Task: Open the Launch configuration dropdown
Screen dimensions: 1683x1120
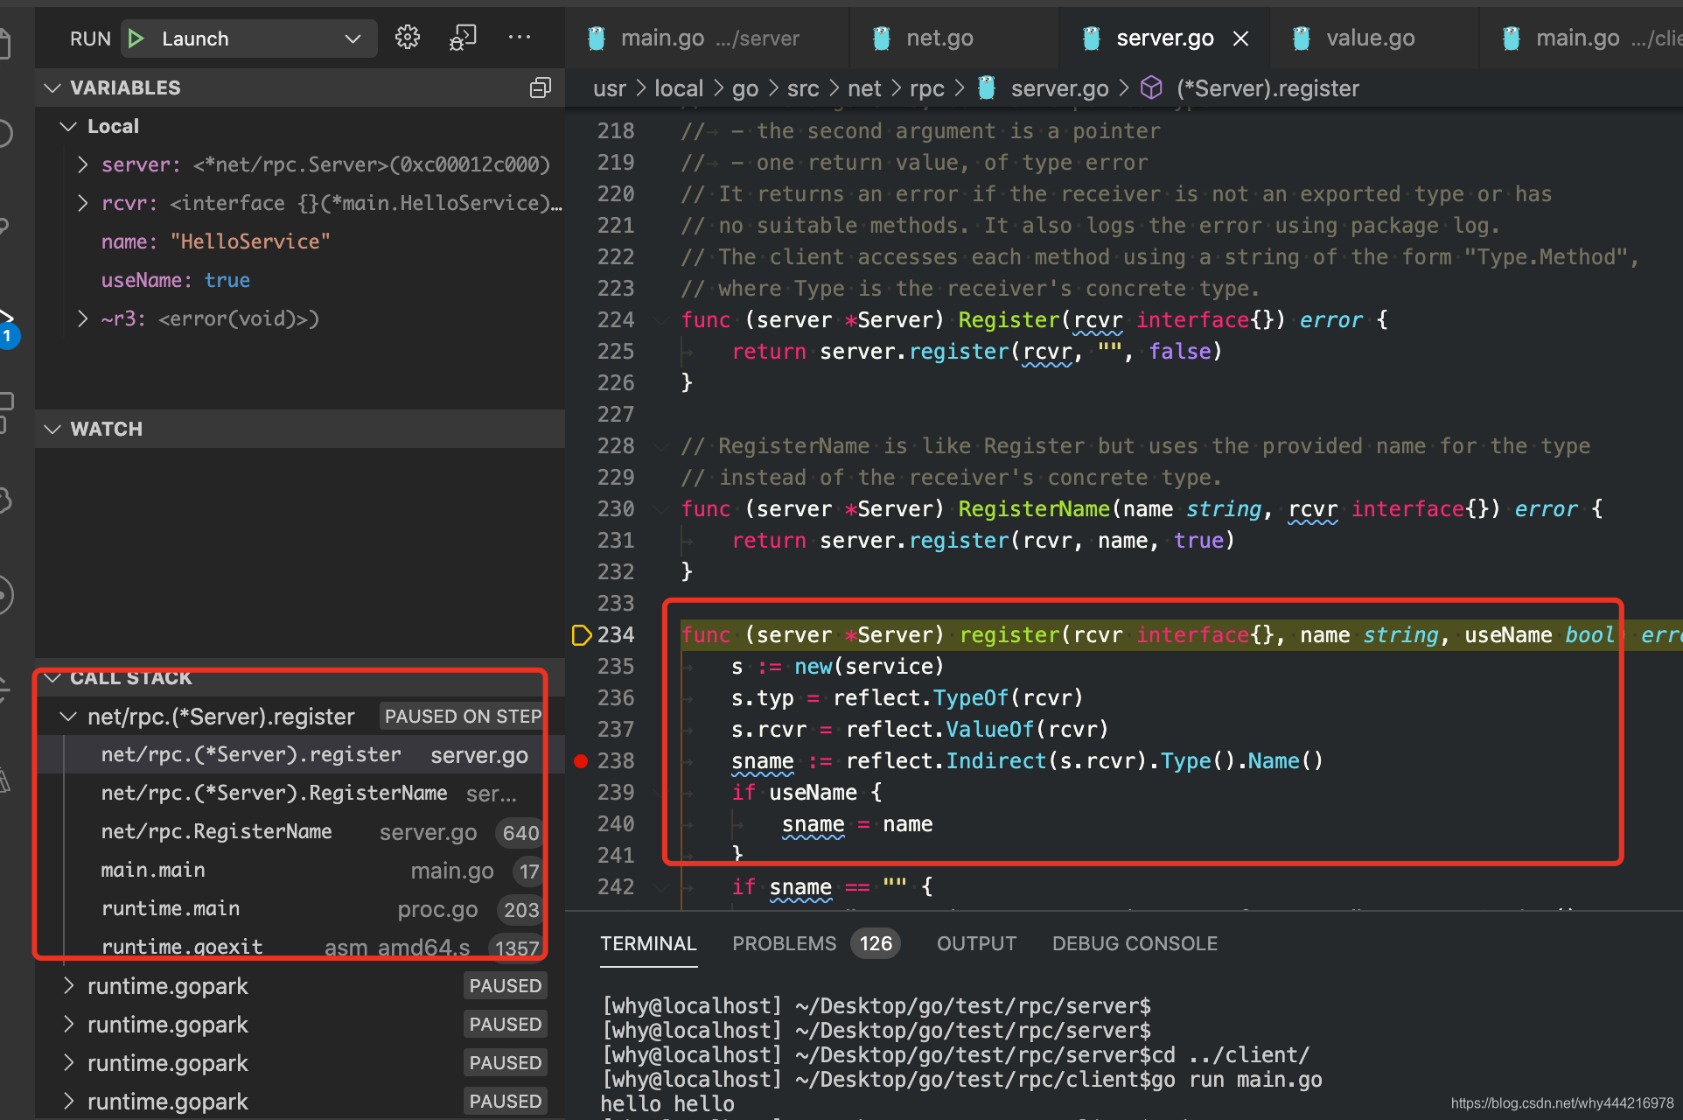Action: click(x=352, y=38)
